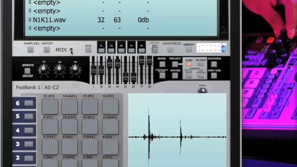Tap pad 5 (C#1)
The height and width of the screenshot is (167, 297).
coord(50,147)
